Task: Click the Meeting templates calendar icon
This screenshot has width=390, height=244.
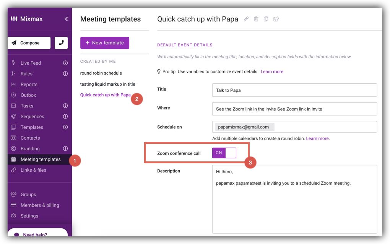Action: click(x=13, y=159)
